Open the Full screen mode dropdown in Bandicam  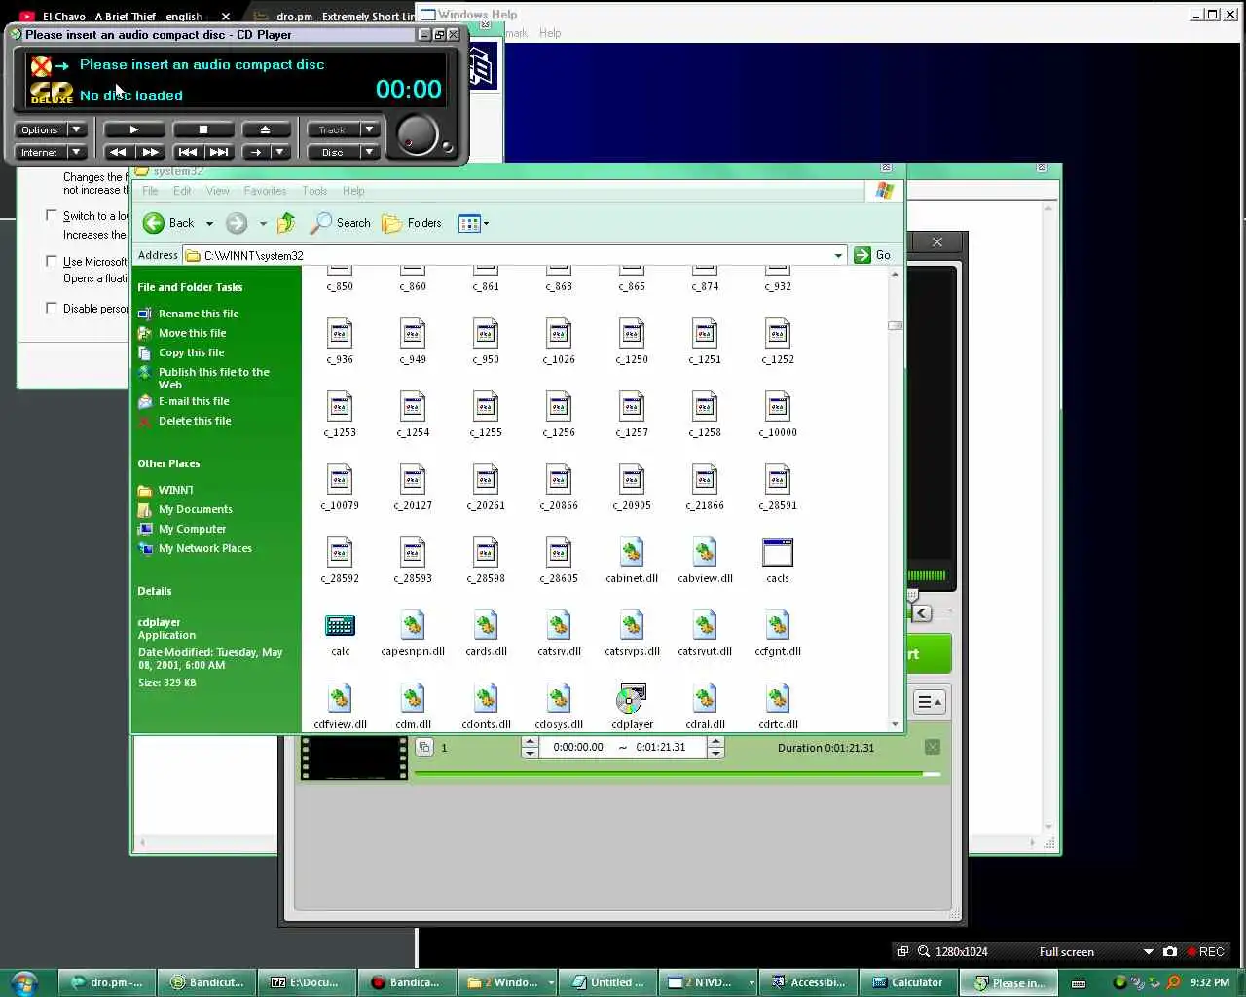[x=1148, y=952]
